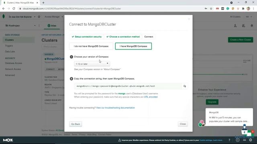Close the Connect dialog with the X icon

coord(189,19)
